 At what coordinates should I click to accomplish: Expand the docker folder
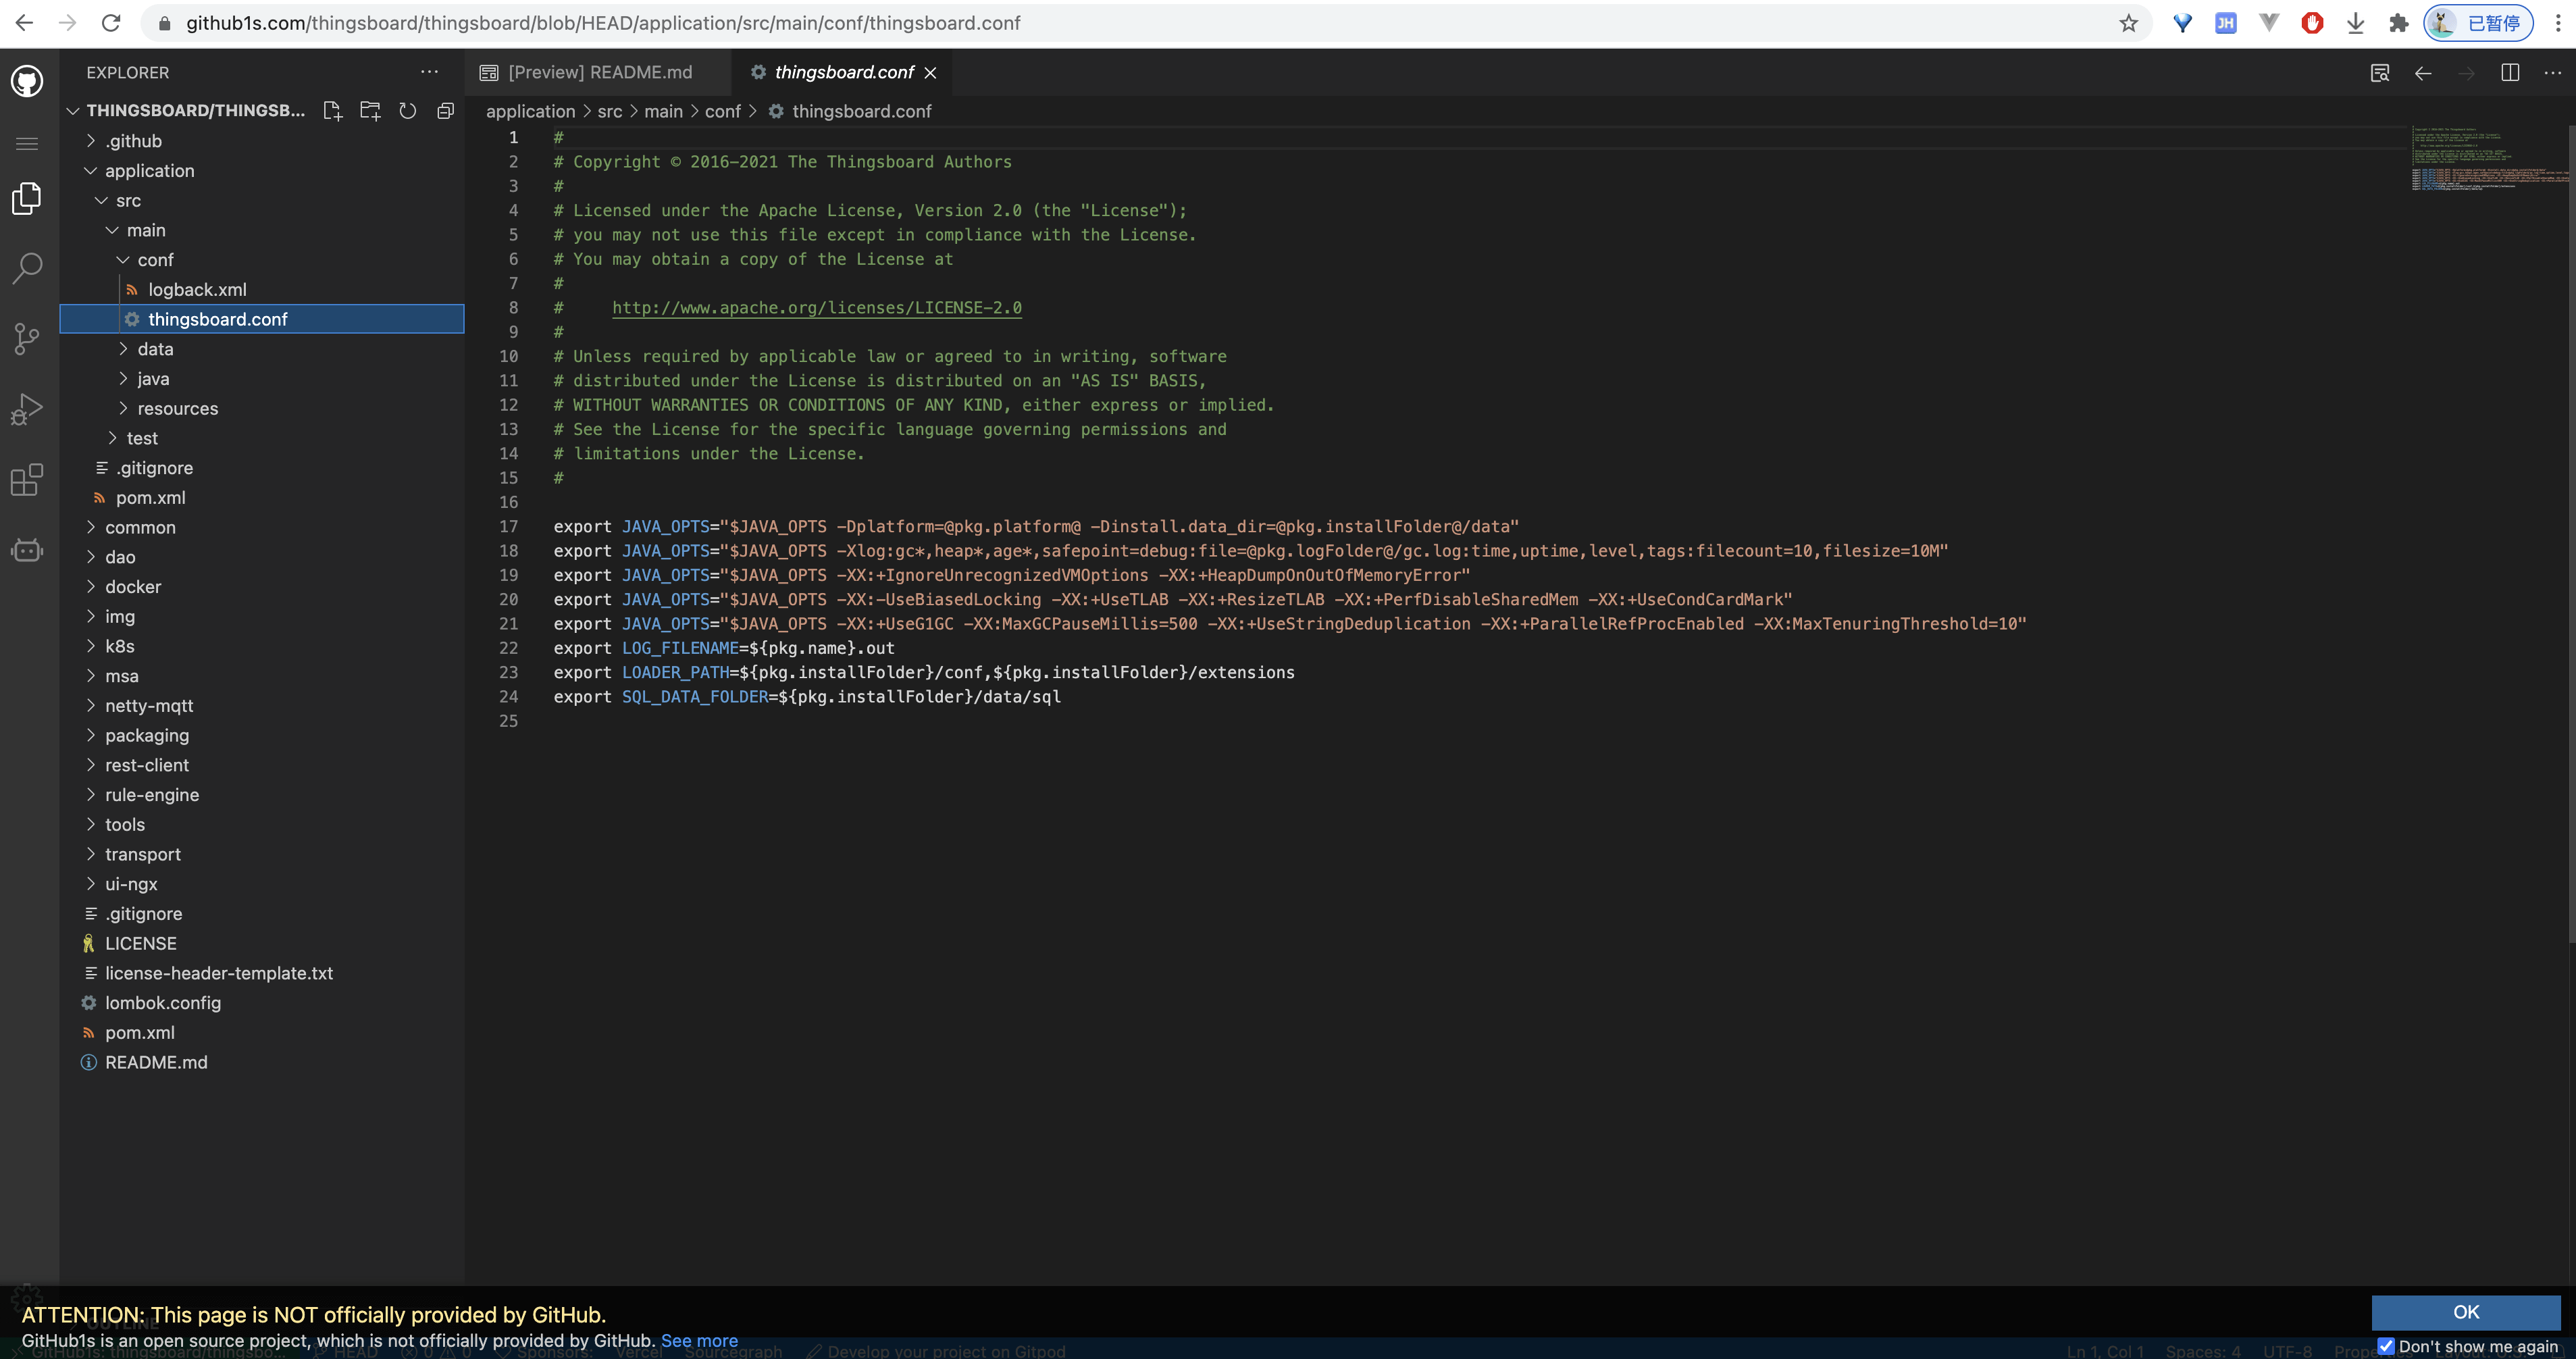click(x=133, y=587)
